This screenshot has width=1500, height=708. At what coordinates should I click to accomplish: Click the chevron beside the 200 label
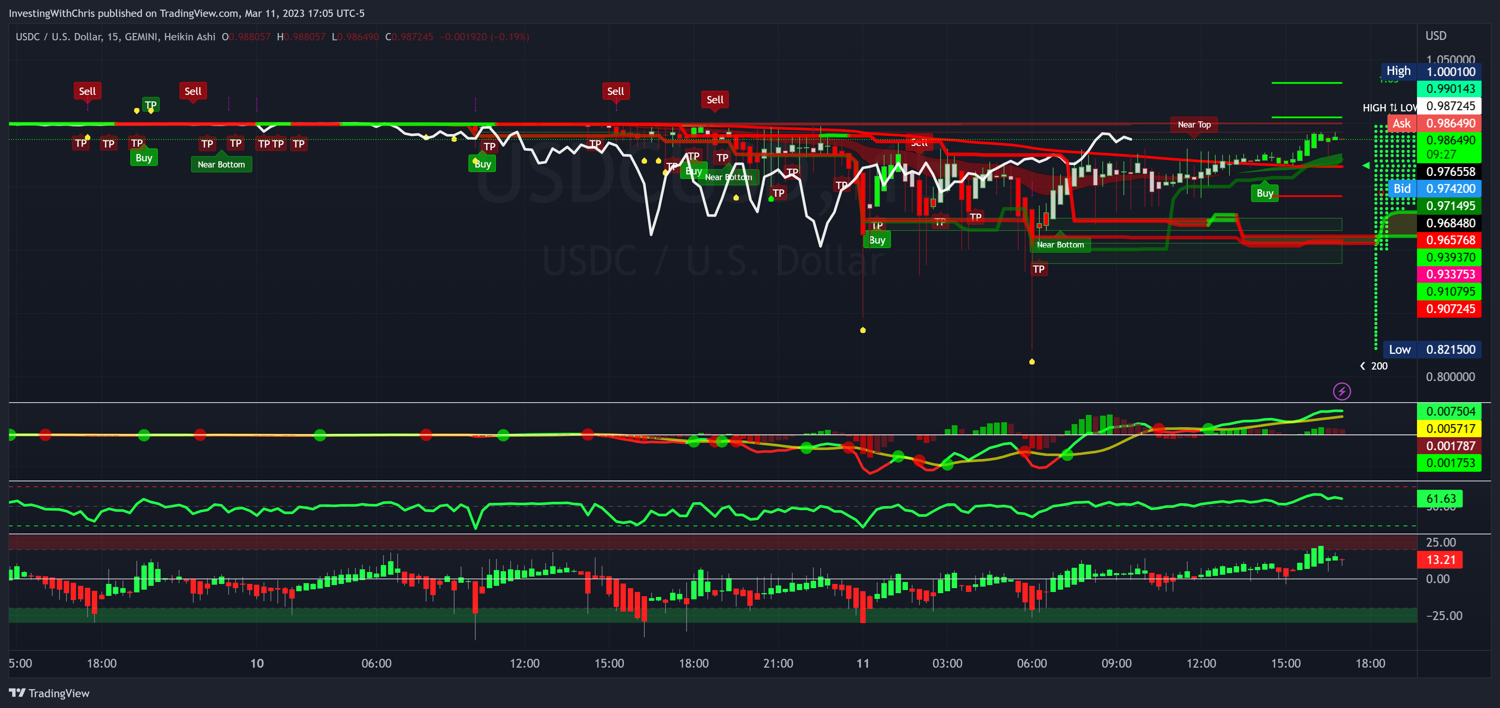coord(1362,366)
